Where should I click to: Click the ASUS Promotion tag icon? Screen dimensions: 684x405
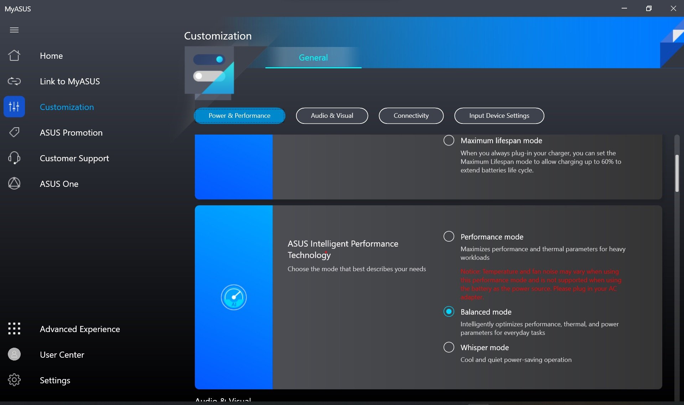[14, 132]
